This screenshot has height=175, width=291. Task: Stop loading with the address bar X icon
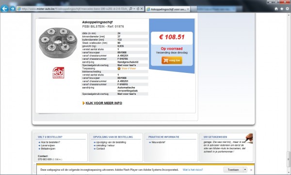pyautogui.click(x=142, y=9)
